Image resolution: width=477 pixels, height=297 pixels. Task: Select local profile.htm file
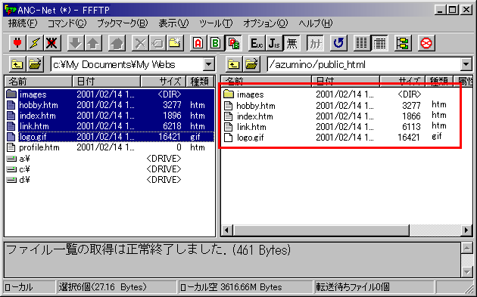pyautogui.click(x=110, y=147)
